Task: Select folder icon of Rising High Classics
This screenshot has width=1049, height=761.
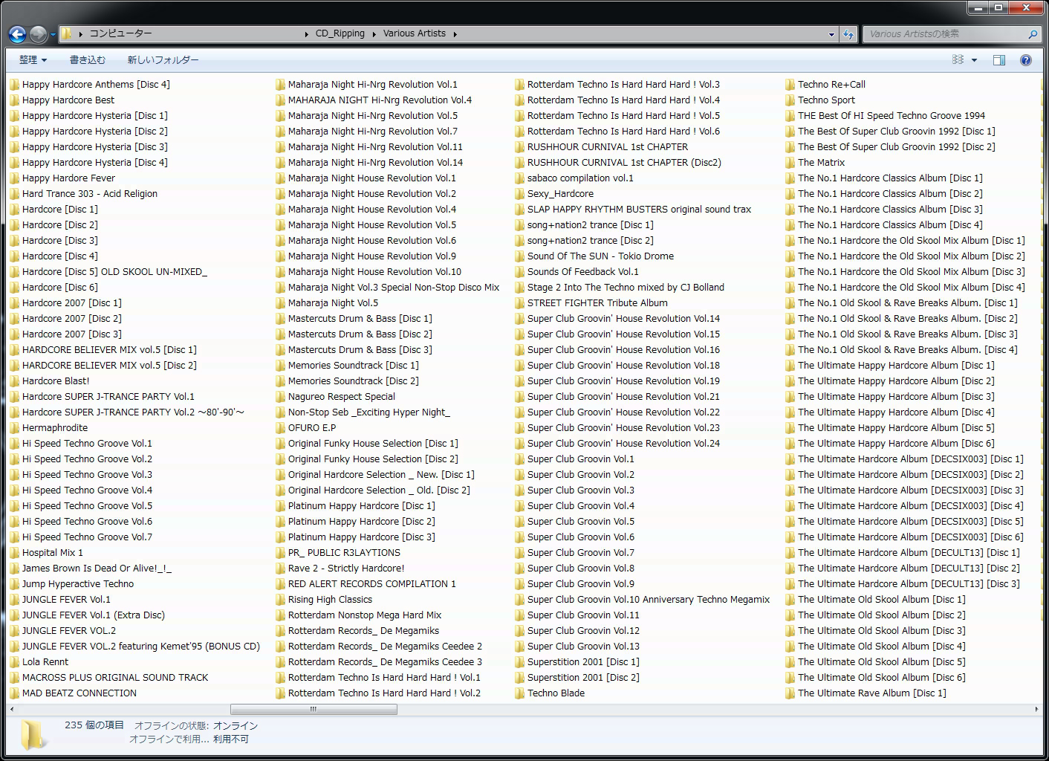Action: (280, 600)
